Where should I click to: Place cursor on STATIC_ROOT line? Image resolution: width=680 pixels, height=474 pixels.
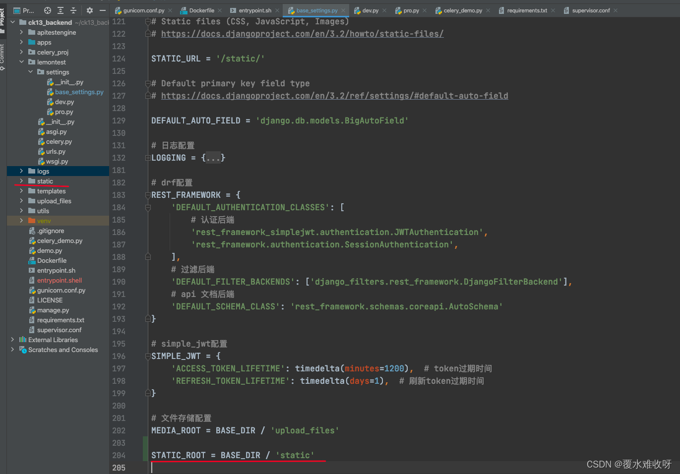(233, 455)
